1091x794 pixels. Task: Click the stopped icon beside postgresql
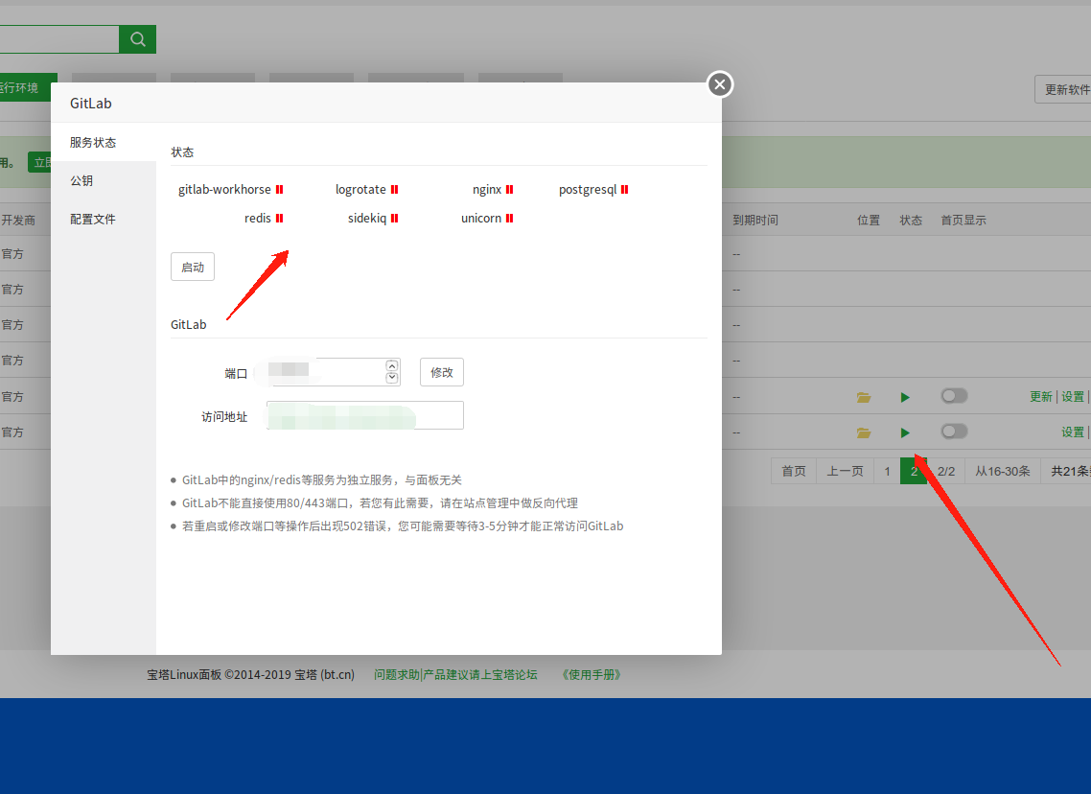click(625, 189)
